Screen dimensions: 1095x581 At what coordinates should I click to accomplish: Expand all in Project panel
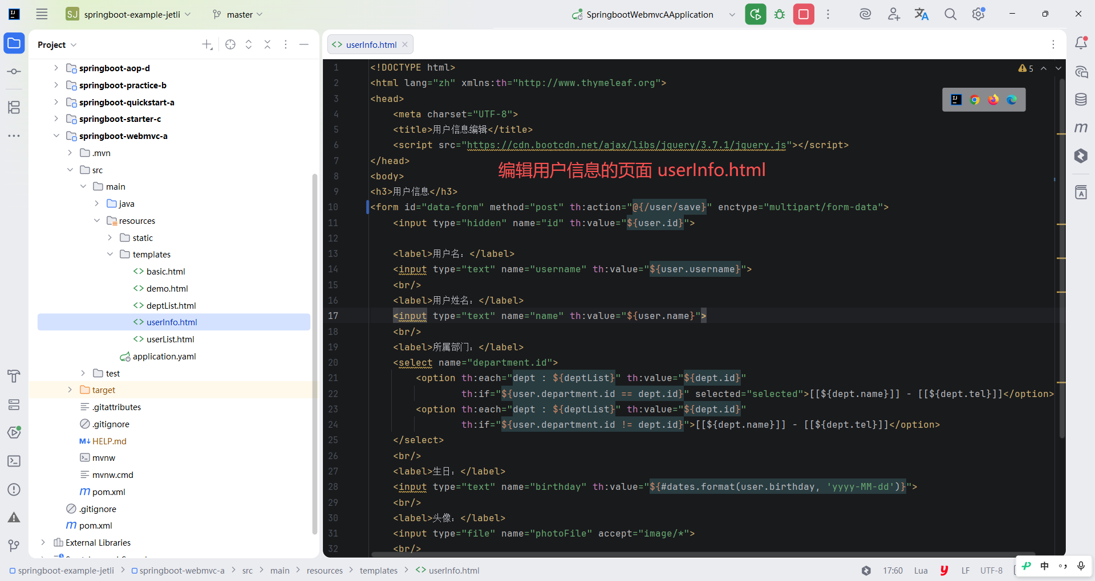click(x=249, y=44)
